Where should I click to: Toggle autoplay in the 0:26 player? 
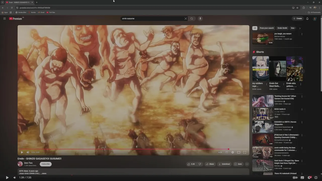click(x=220, y=152)
